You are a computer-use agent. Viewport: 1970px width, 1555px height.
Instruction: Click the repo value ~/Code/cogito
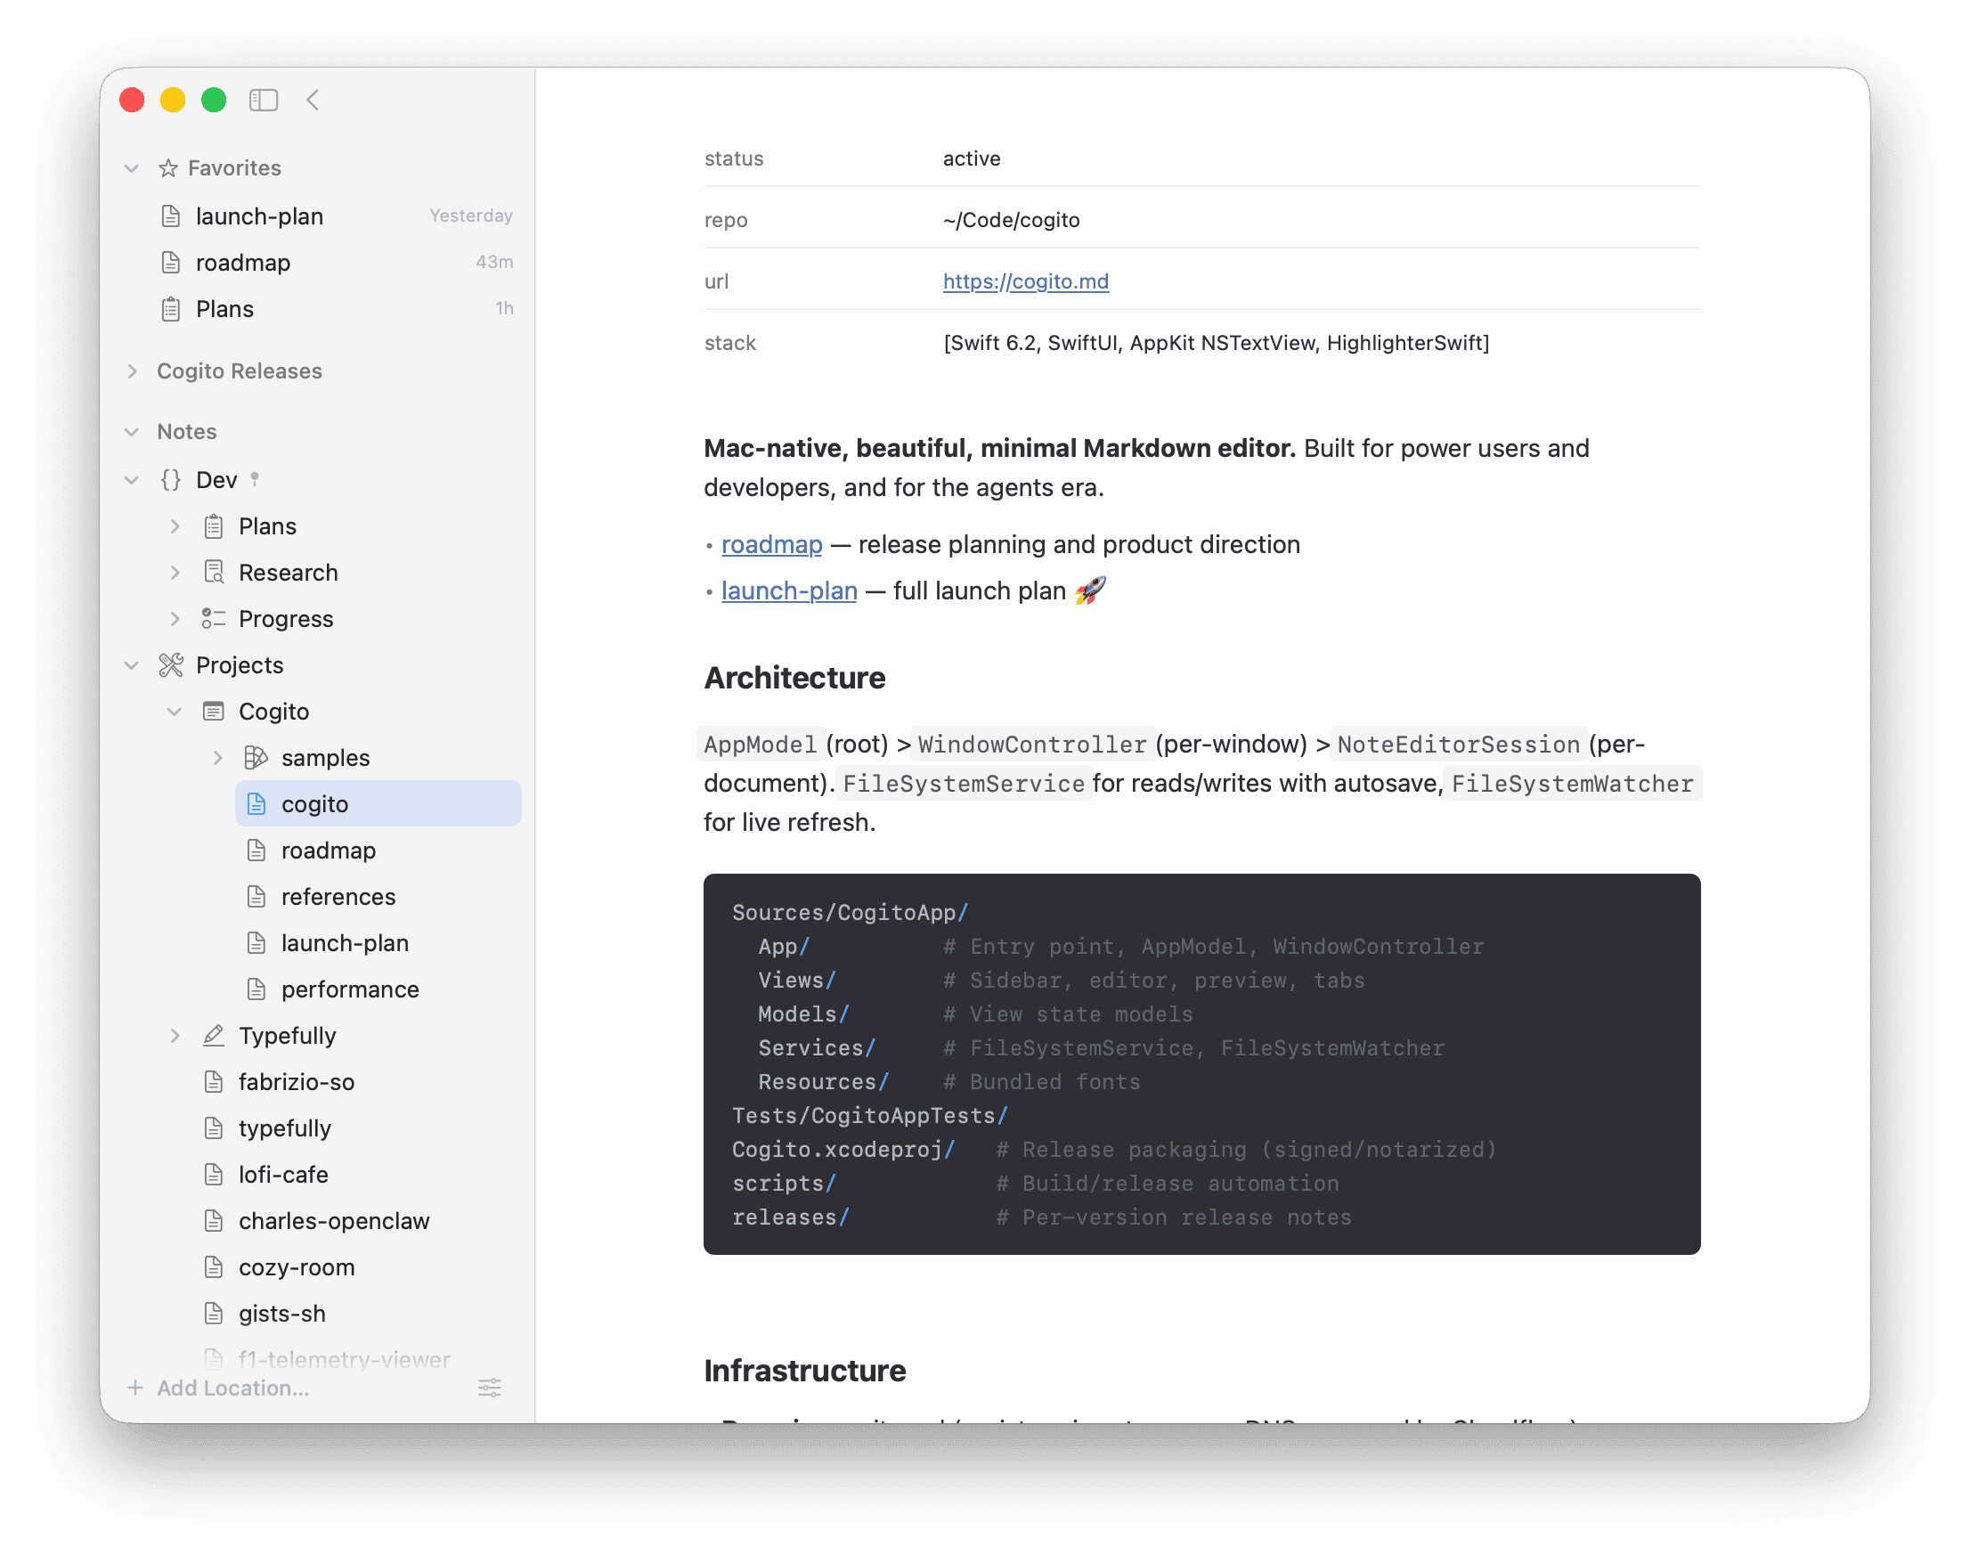pos(1013,220)
